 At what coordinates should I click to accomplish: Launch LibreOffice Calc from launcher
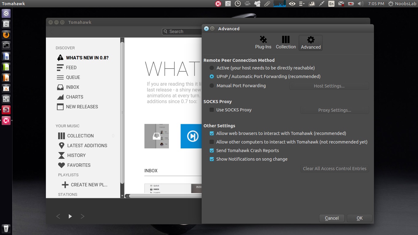(x=6, y=67)
